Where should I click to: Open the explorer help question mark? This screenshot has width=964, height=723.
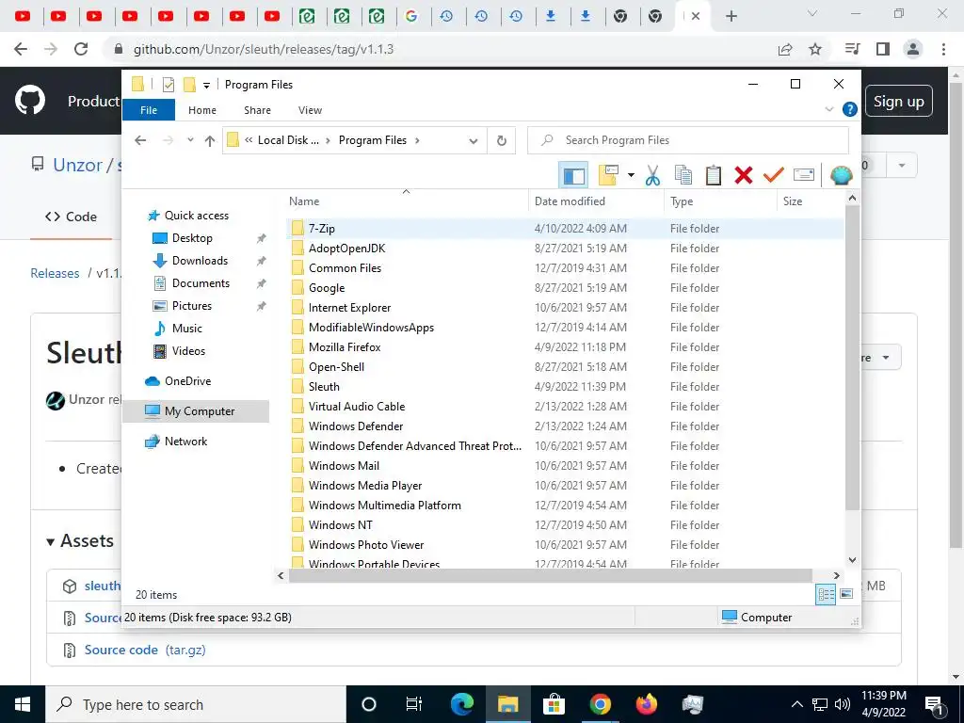pyautogui.click(x=850, y=109)
